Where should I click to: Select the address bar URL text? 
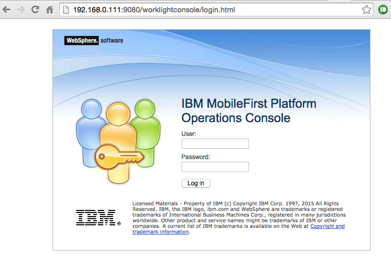[x=154, y=10]
